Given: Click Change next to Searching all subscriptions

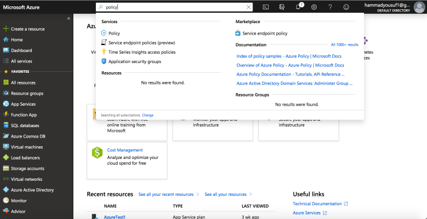Looking at the screenshot, I should tap(147, 115).
